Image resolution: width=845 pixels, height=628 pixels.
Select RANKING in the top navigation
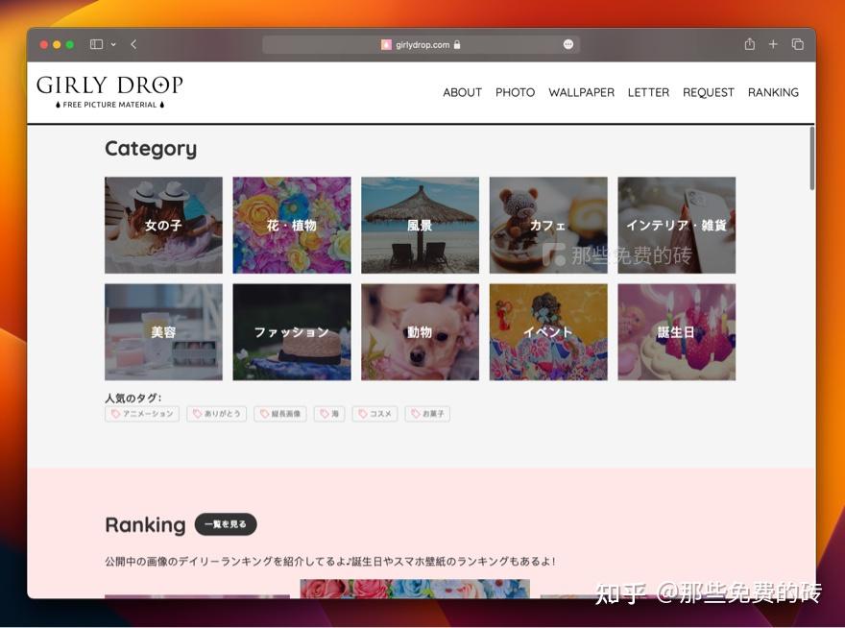pos(773,92)
